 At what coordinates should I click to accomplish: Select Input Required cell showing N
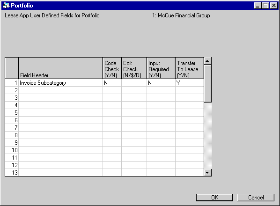tap(161, 83)
